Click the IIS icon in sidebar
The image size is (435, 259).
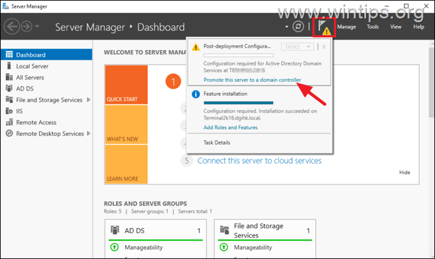pyautogui.click(x=9, y=111)
